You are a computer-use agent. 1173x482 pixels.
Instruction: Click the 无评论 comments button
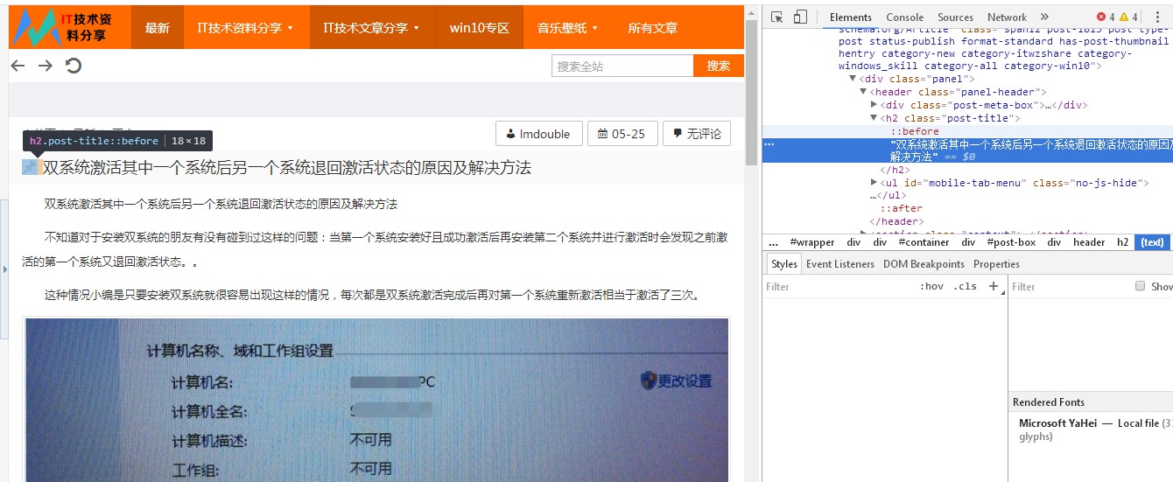pyautogui.click(x=697, y=134)
